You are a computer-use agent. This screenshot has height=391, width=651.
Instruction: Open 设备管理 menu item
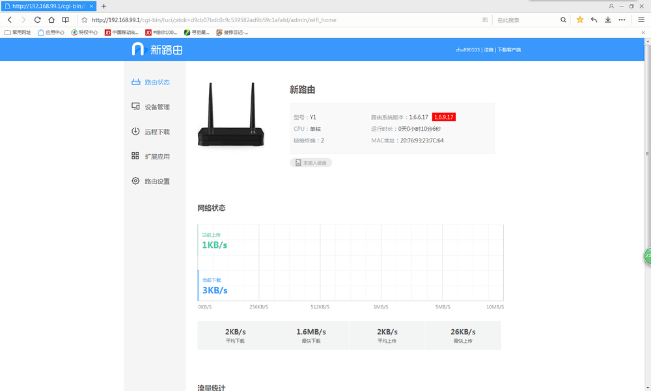[x=157, y=107]
